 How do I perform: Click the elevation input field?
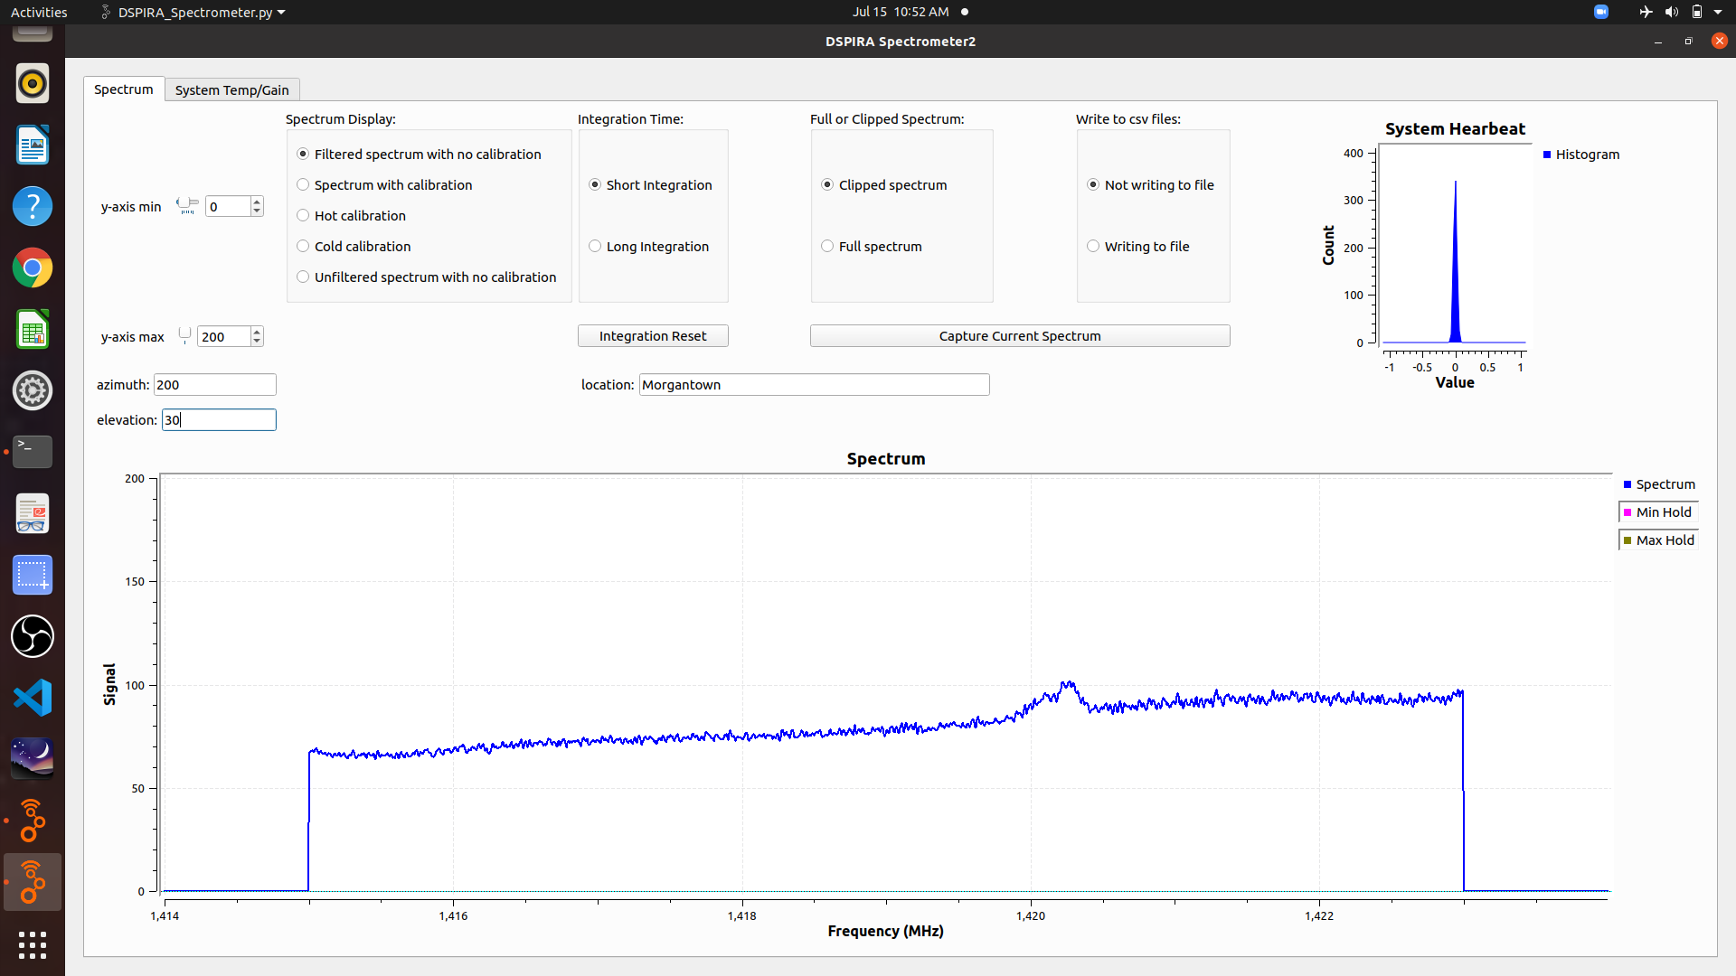(x=219, y=420)
